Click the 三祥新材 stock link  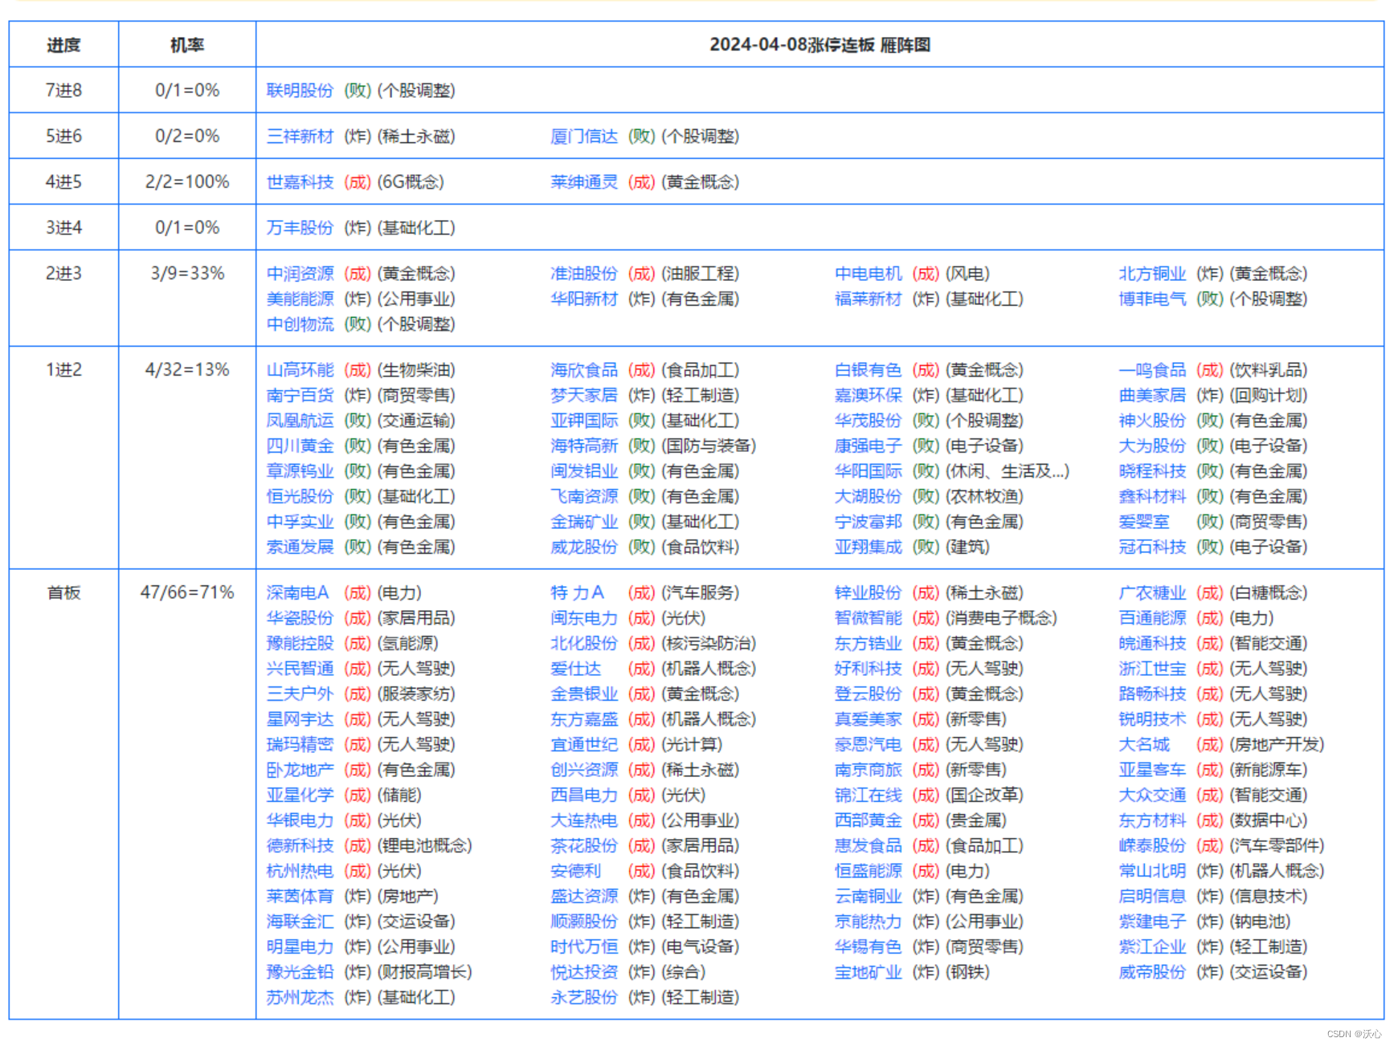(x=300, y=136)
